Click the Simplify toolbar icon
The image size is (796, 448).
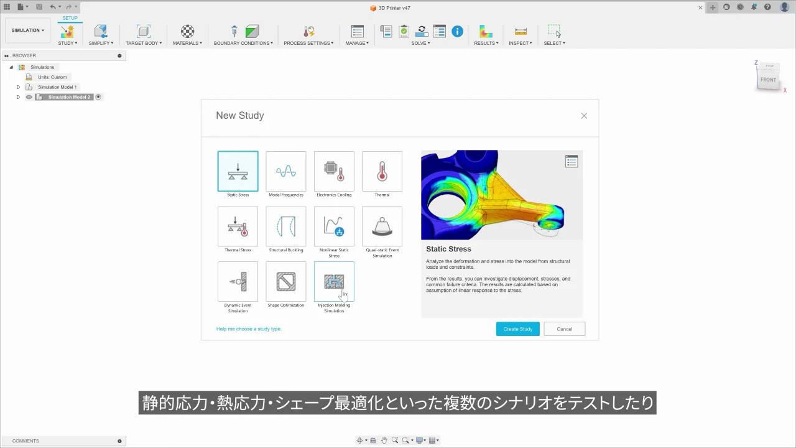pyautogui.click(x=101, y=31)
